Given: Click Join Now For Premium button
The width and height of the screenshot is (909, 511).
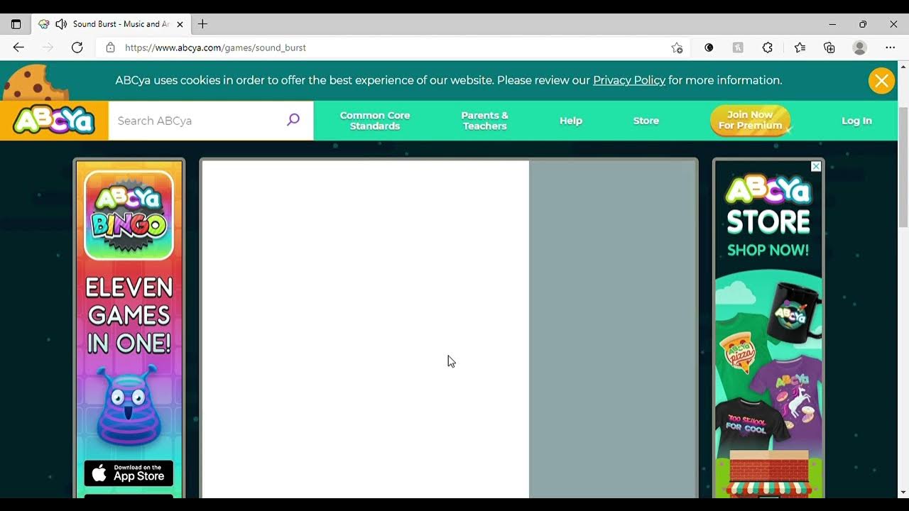Looking at the screenshot, I should pos(750,120).
